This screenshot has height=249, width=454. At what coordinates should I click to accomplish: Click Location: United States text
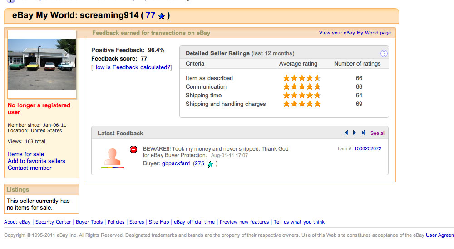[35, 130]
